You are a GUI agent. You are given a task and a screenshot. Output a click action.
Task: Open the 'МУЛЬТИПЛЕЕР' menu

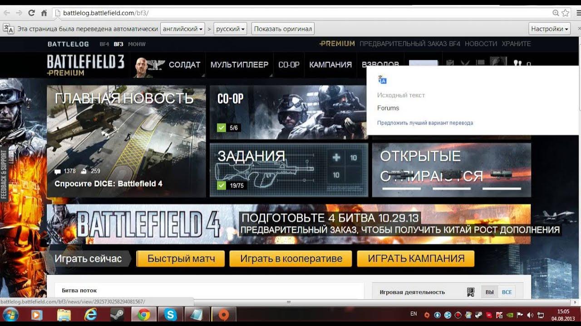[239, 65]
